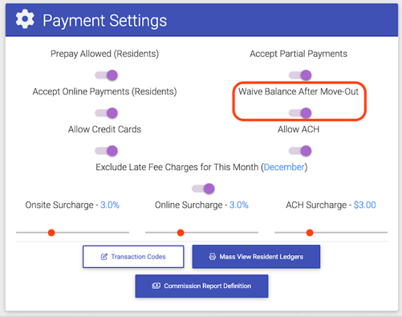Image resolution: width=402 pixels, height=317 pixels.
Task: Click the ACH Surcharge slider handle
Action: click(310, 233)
